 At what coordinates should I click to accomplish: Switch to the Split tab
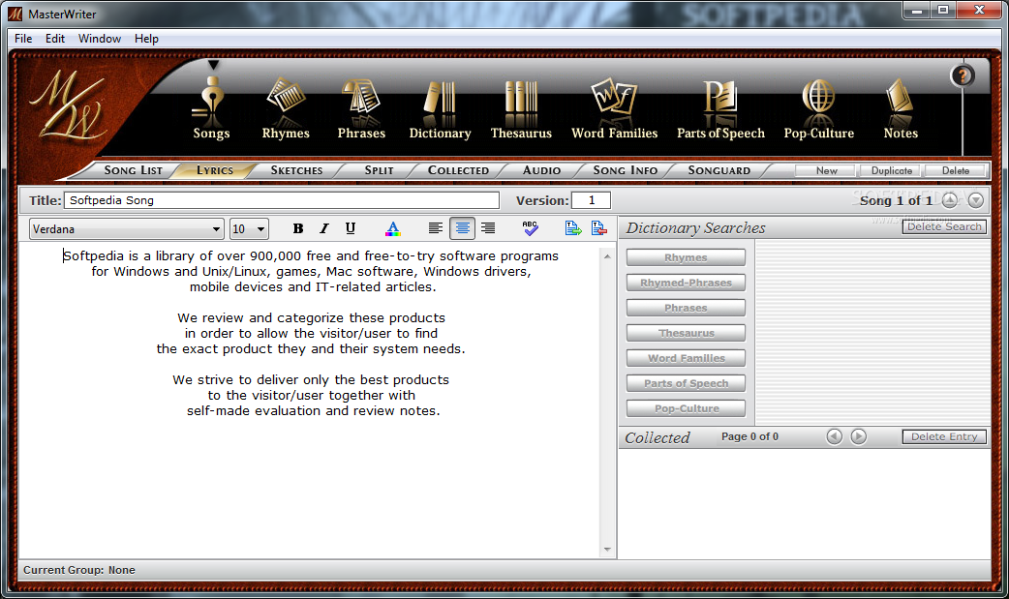coord(379,170)
